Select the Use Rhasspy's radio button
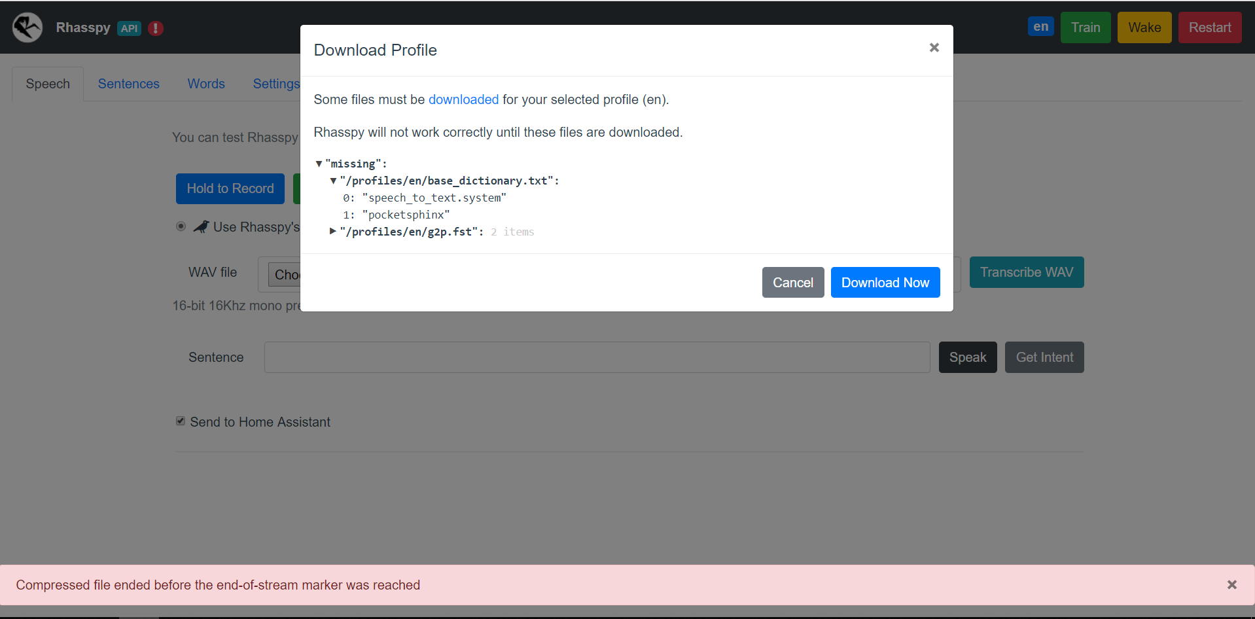Viewport: 1255px width, 619px height. point(181,226)
